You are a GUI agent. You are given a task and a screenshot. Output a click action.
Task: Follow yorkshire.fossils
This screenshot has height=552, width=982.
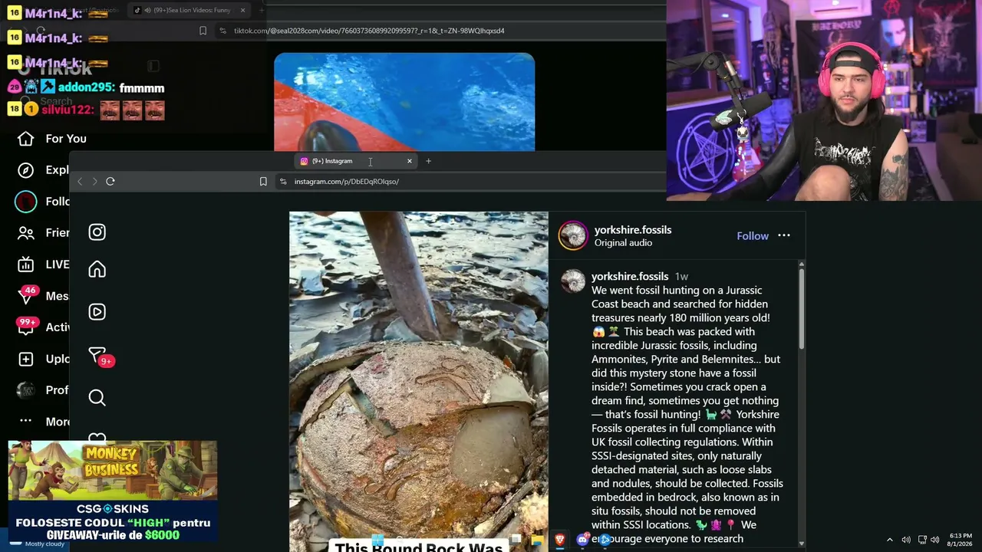pyautogui.click(x=753, y=236)
